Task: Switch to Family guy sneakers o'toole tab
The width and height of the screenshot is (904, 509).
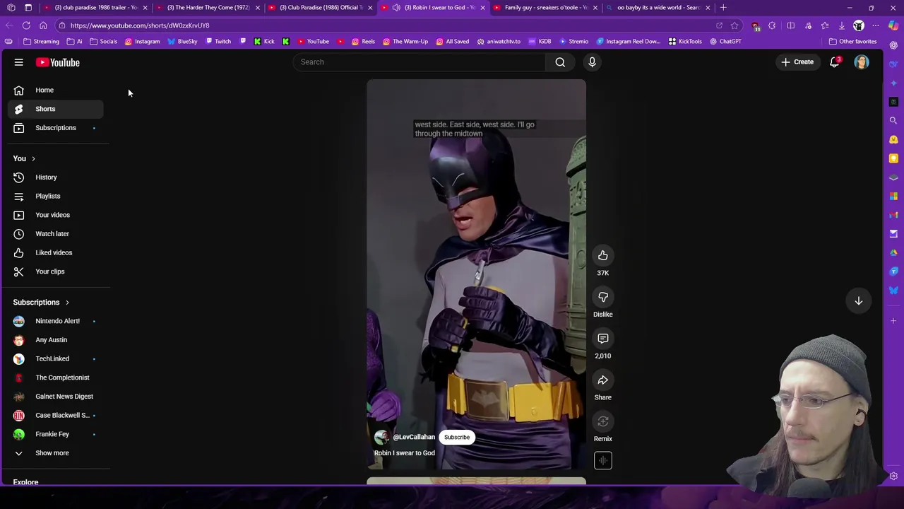Action: [545, 8]
